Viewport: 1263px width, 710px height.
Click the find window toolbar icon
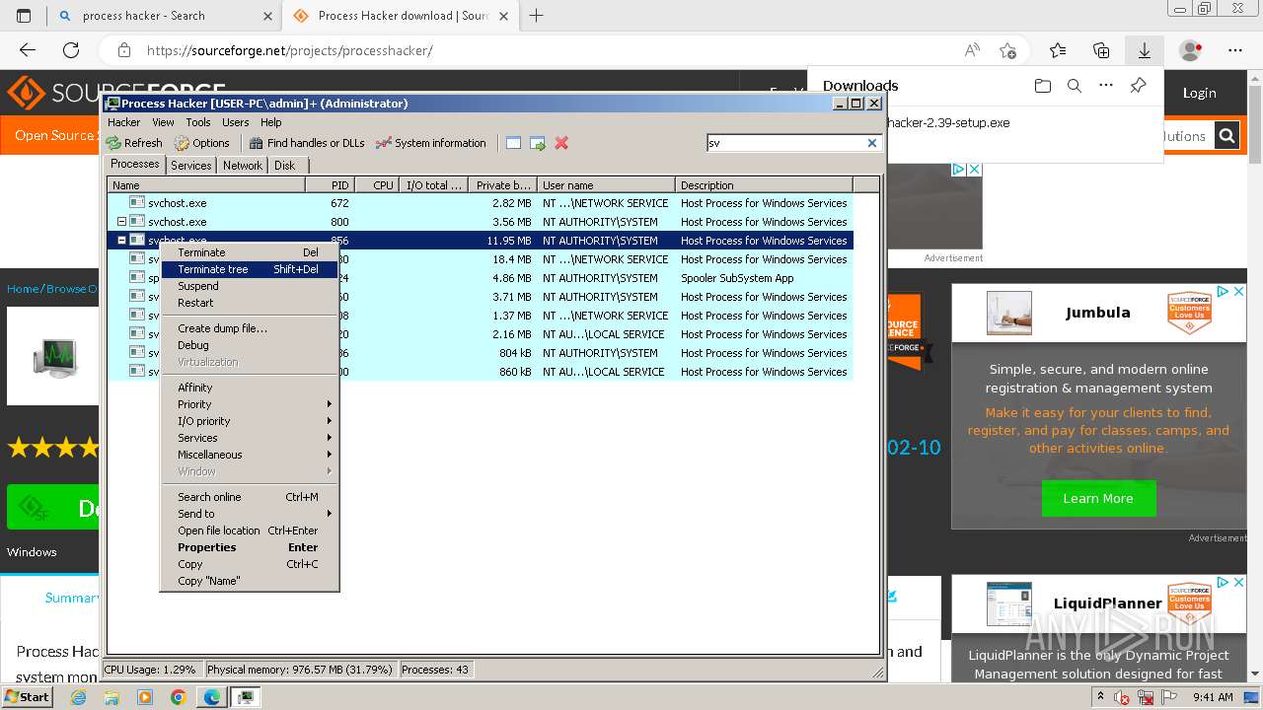[x=513, y=143]
